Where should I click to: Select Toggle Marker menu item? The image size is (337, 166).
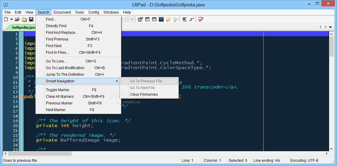coord(78,90)
